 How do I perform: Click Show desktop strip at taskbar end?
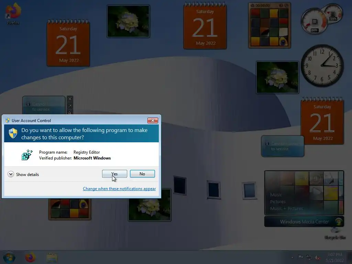point(350,257)
